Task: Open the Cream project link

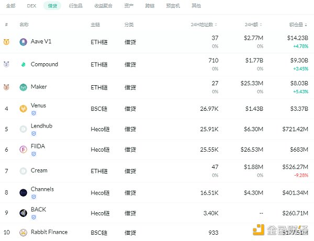Action: click(39, 170)
